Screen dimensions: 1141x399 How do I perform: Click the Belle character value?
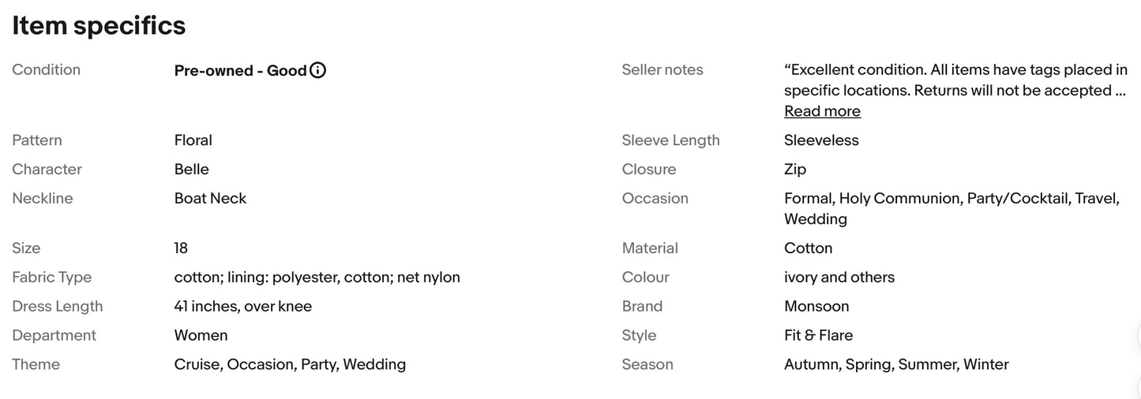(x=191, y=170)
